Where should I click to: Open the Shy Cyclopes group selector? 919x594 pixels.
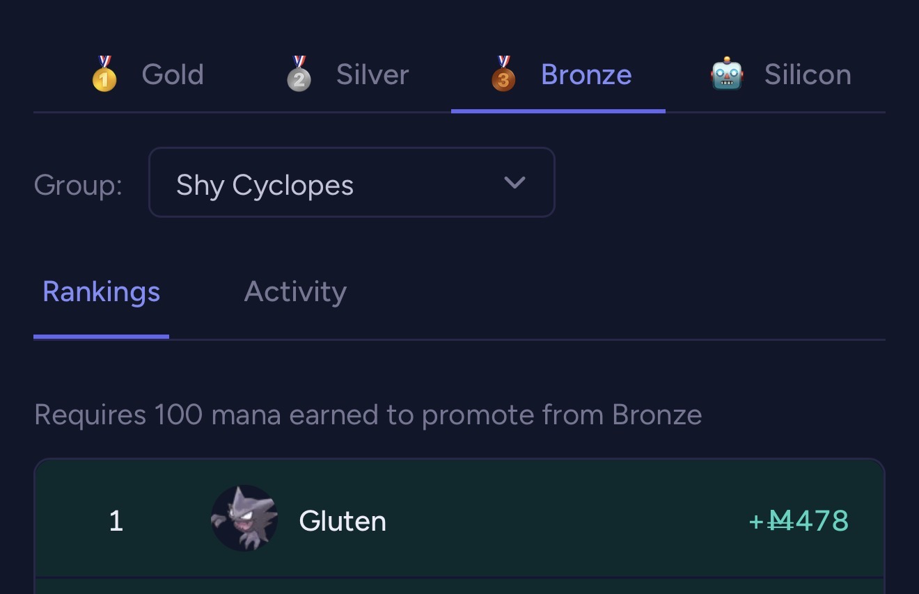pos(265,185)
